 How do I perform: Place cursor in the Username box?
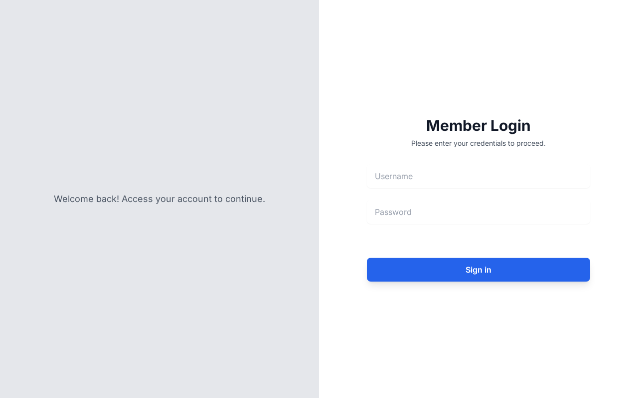coord(478,176)
